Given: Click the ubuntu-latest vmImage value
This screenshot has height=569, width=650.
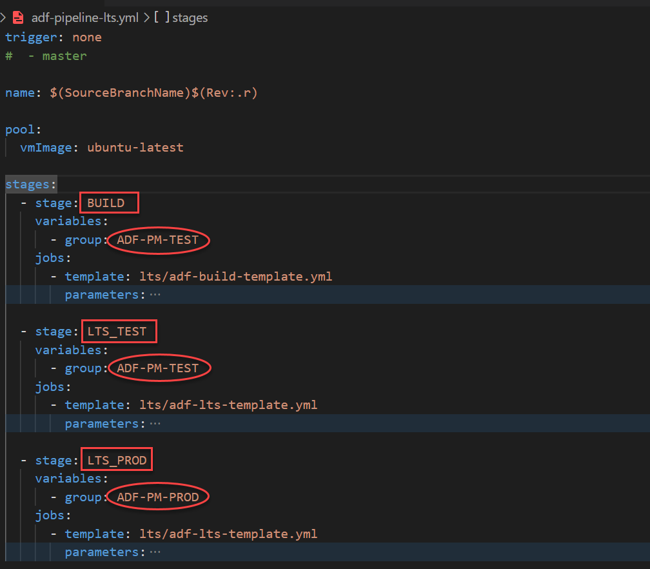Looking at the screenshot, I should point(134,148).
